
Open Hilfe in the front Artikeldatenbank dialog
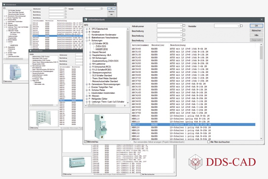click(x=256, y=35)
